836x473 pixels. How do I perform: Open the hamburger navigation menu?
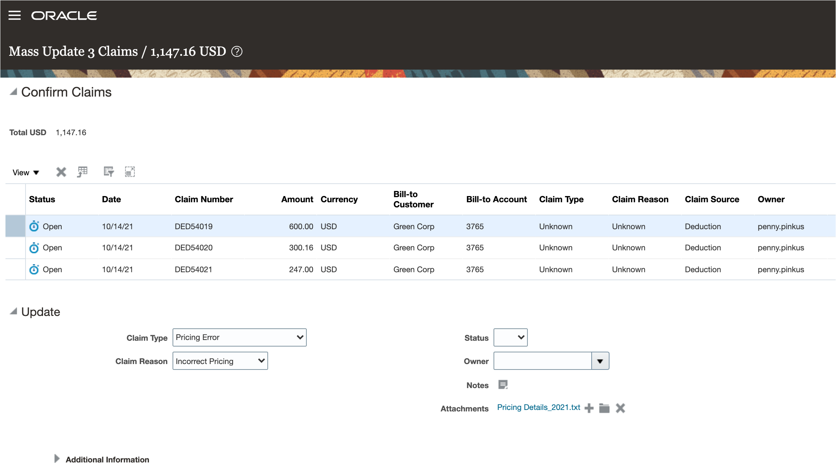[15, 15]
